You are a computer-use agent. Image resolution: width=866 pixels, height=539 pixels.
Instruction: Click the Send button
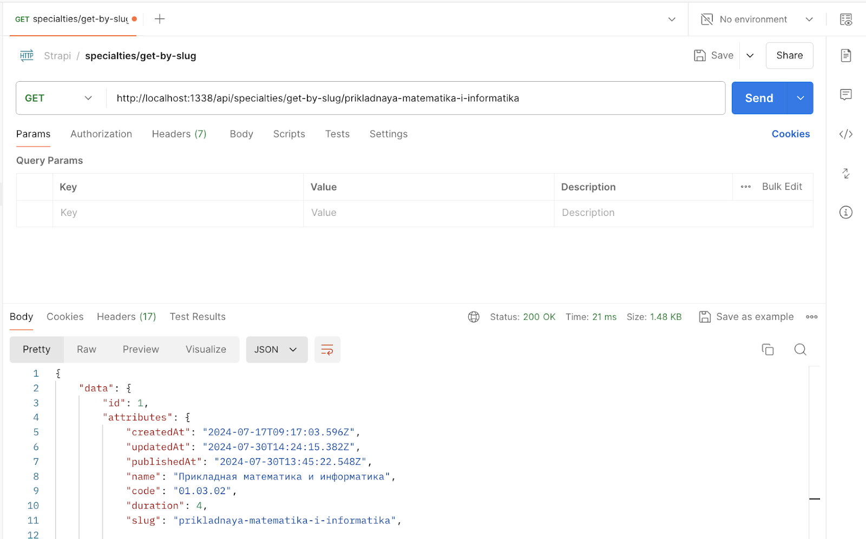click(x=759, y=98)
